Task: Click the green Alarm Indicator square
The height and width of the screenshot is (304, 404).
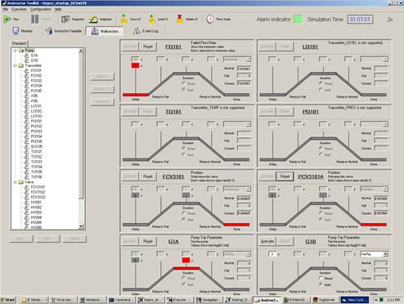Action: (299, 20)
